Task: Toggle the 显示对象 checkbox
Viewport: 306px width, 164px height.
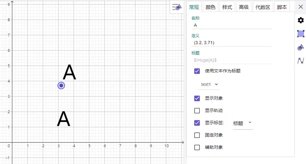Action: click(x=197, y=98)
